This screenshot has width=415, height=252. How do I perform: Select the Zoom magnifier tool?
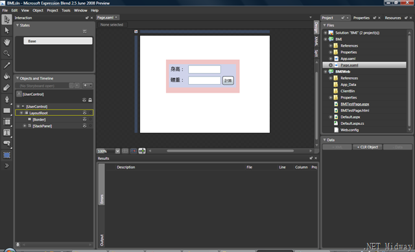[x=6, y=53]
